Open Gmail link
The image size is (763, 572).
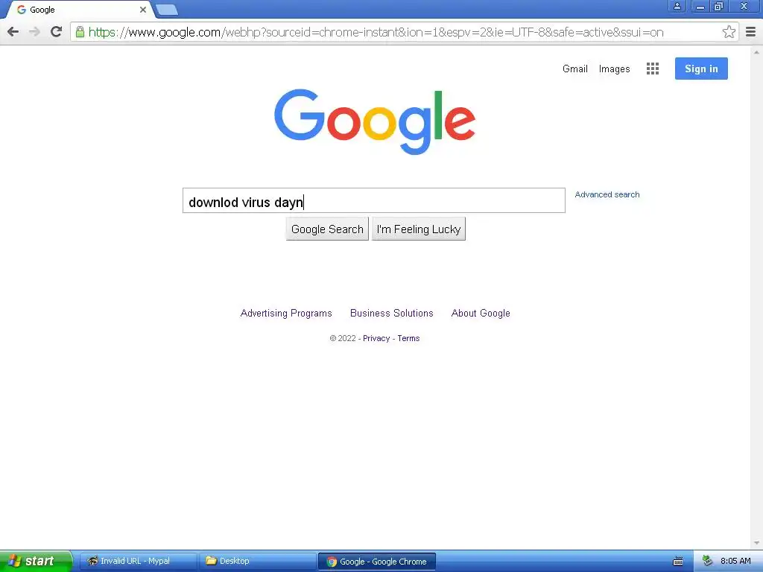click(x=574, y=69)
